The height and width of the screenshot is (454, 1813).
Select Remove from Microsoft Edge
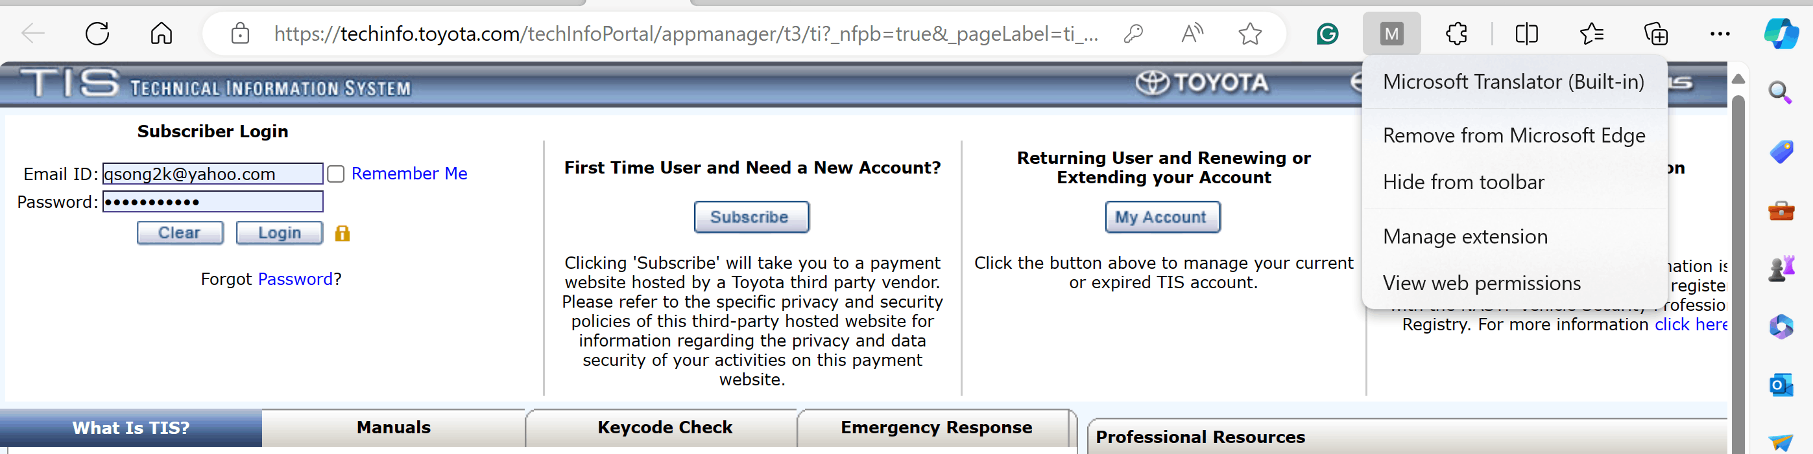point(1514,135)
